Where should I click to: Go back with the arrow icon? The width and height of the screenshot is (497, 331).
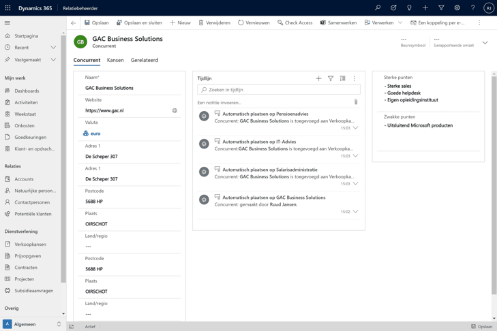74,22
